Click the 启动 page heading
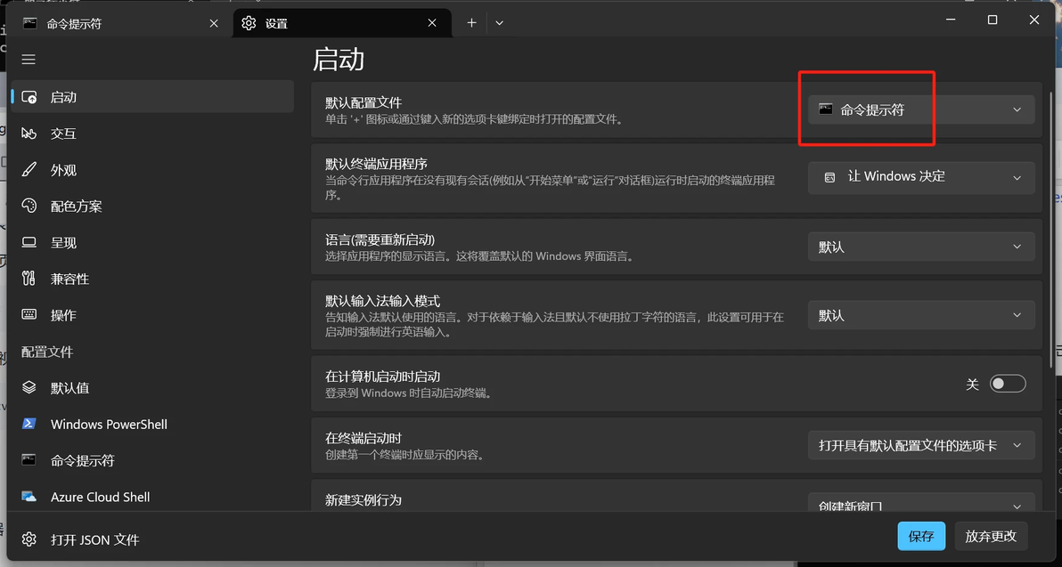Viewport: 1062px width, 567px height. click(x=338, y=60)
